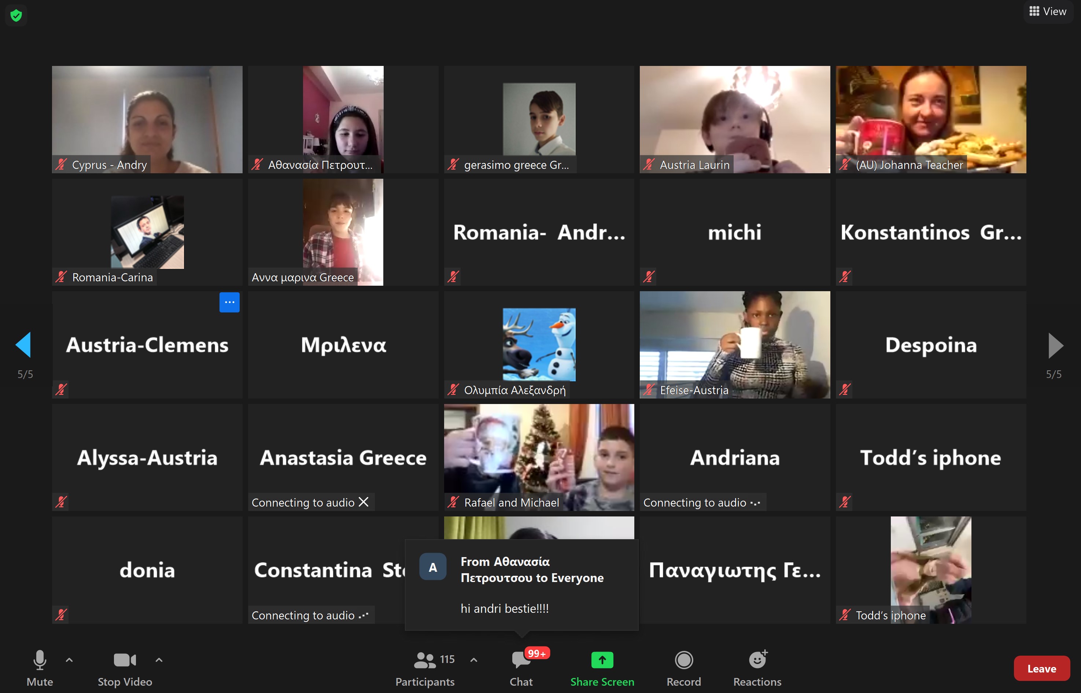Open the Austria-Clemens tile's blue more-options button
The image size is (1081, 693).
pyautogui.click(x=229, y=302)
